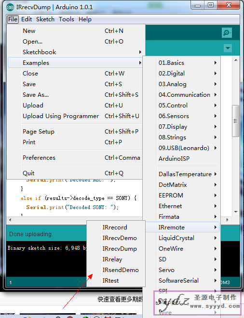
Task: Expand EEPROM library examples
Action: 182,196
